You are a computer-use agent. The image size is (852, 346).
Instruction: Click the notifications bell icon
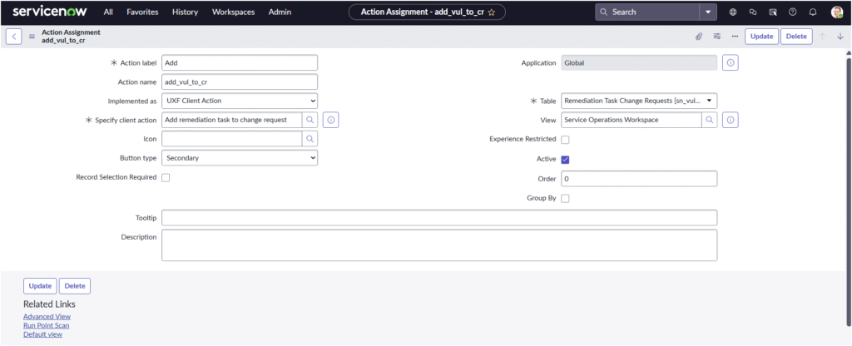coord(813,12)
